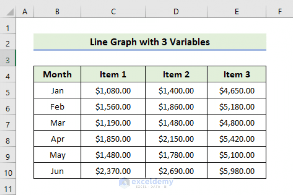This screenshot has height=195, width=293.
Task: Click the Jan cell
Action: (x=57, y=90)
